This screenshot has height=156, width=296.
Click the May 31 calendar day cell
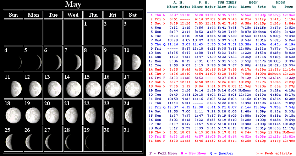pyautogui.click(x=133, y=139)
